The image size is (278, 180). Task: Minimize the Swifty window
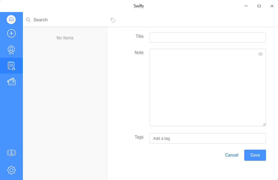click(x=246, y=6)
